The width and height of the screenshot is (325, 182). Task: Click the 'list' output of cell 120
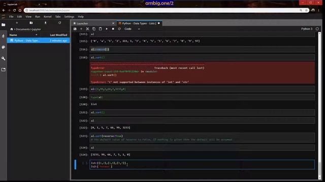[x=93, y=104]
